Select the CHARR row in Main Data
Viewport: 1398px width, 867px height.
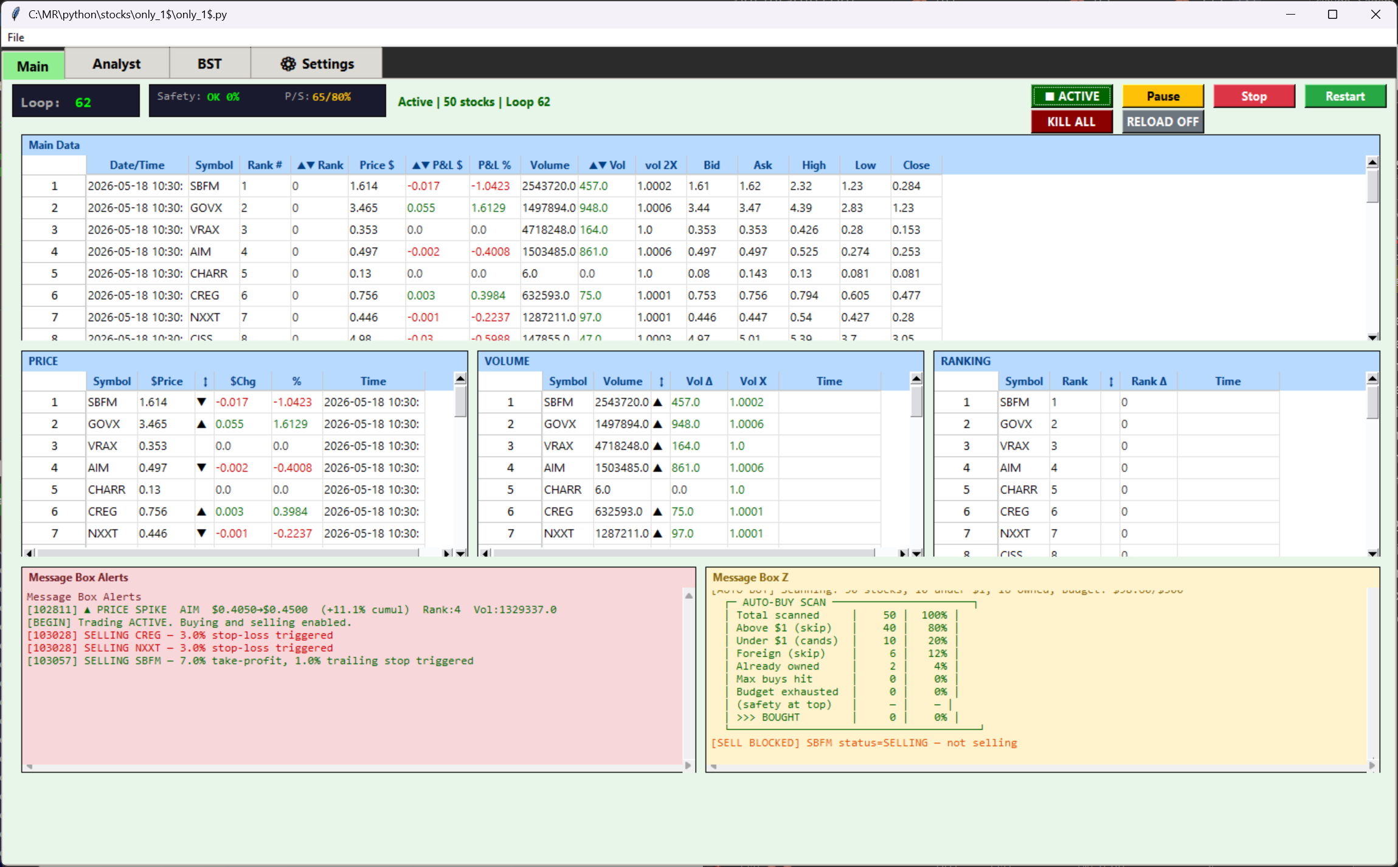tap(482, 274)
